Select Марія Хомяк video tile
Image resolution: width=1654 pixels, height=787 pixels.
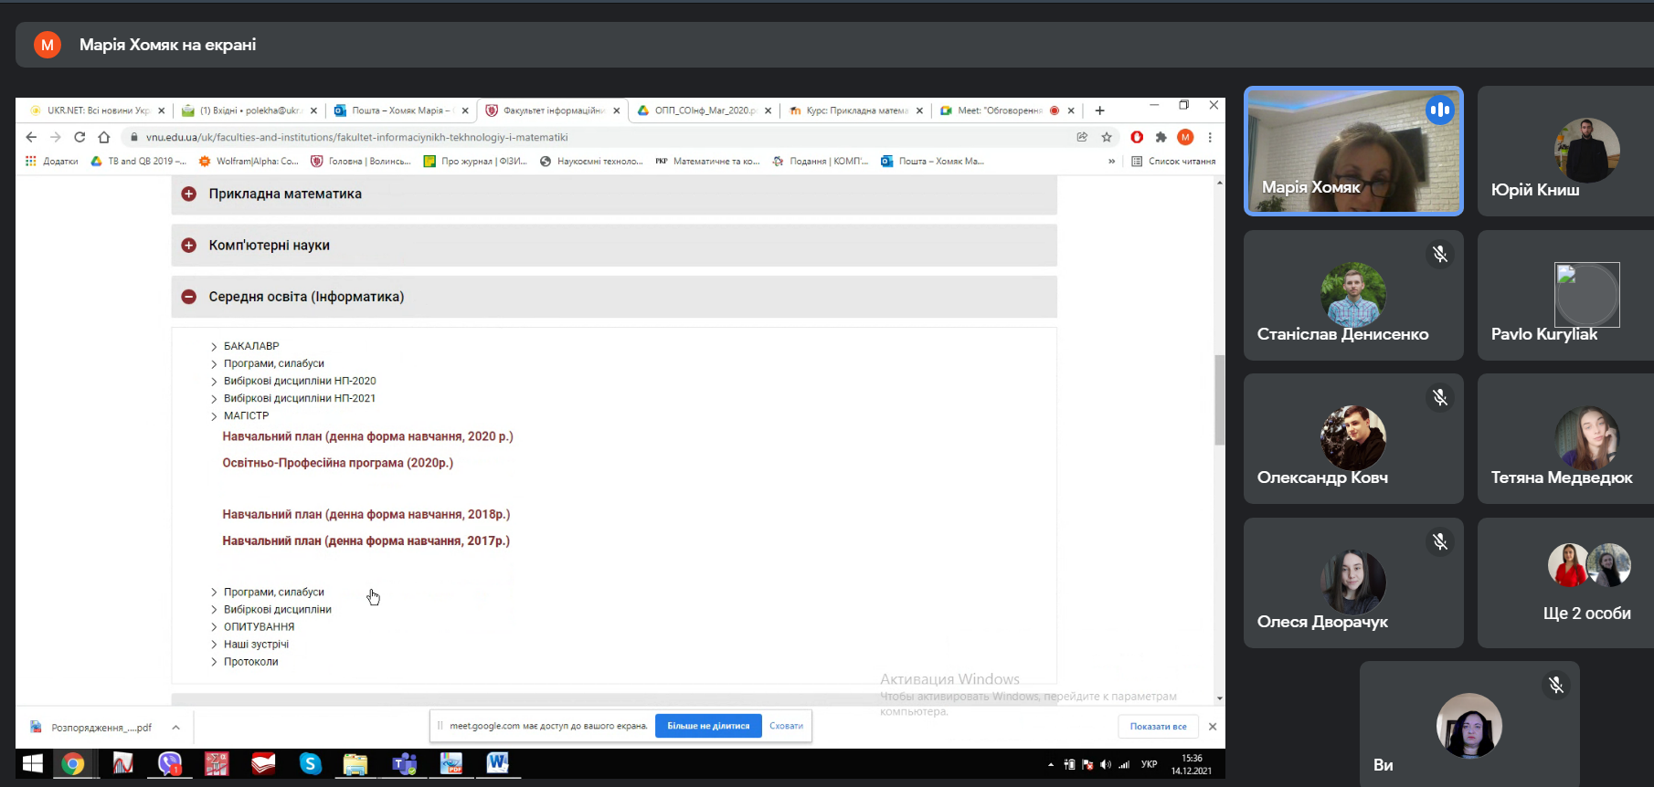click(1352, 152)
